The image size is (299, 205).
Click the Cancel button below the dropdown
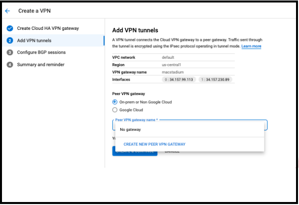(172, 151)
